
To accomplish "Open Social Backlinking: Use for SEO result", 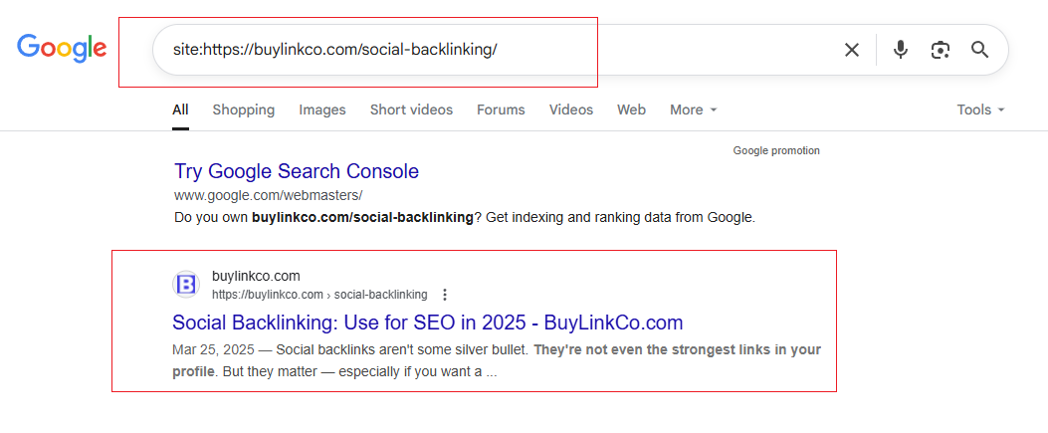I will click(x=428, y=323).
